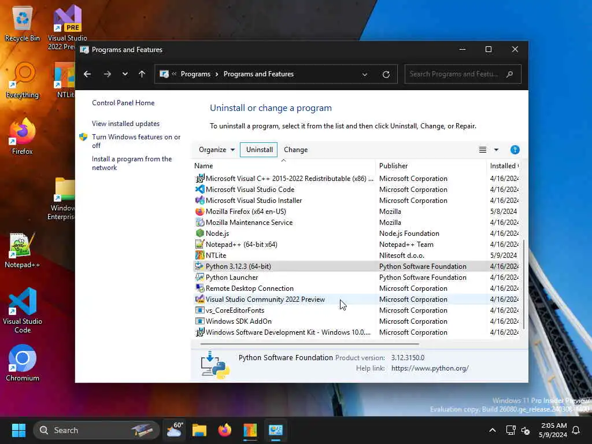Select Remote Desktop Connection icon
This screenshot has height=444, width=592.
(199, 288)
